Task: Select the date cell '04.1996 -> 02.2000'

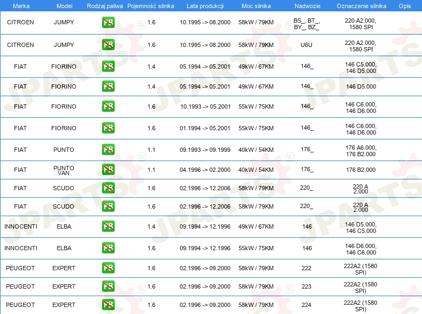Action: click(205, 170)
